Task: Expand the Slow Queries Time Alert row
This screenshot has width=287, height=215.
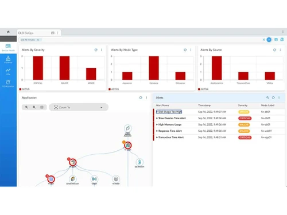Action: [157, 118]
